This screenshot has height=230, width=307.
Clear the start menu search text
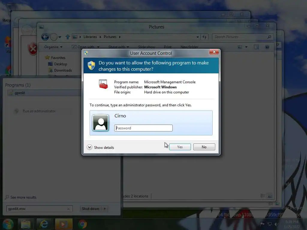point(68,209)
